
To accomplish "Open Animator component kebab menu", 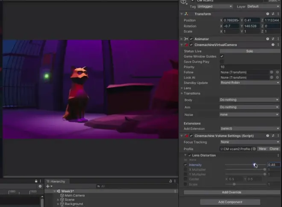I will 278,39.
